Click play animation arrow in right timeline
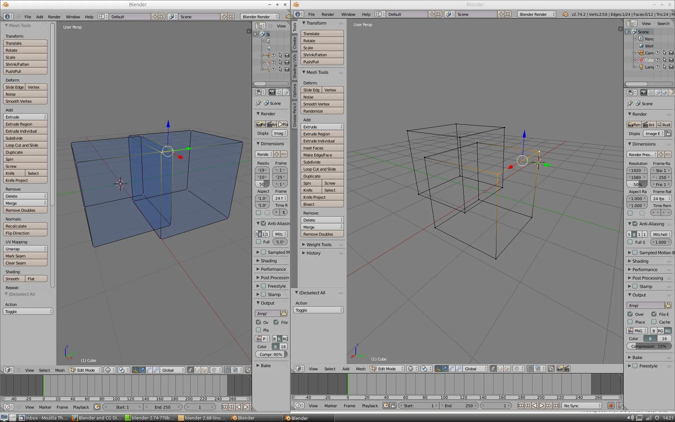The image size is (675, 422). tap(542, 406)
